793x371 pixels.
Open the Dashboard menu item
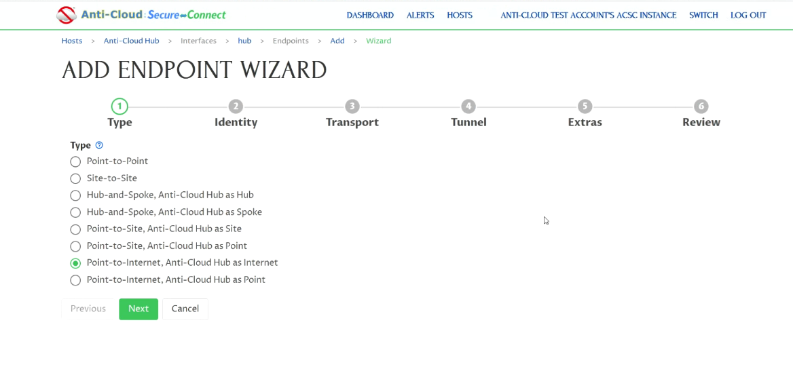click(370, 15)
